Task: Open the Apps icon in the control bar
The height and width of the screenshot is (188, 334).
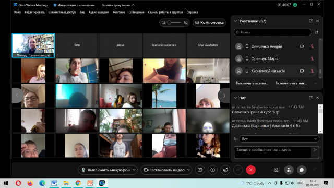Action: pyautogui.click(x=276, y=170)
